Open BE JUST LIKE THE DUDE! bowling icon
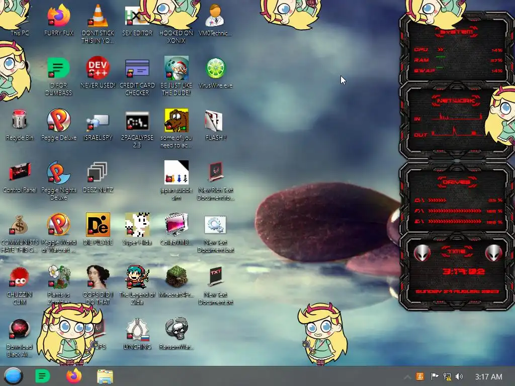This screenshot has height=386, width=515. [177, 68]
